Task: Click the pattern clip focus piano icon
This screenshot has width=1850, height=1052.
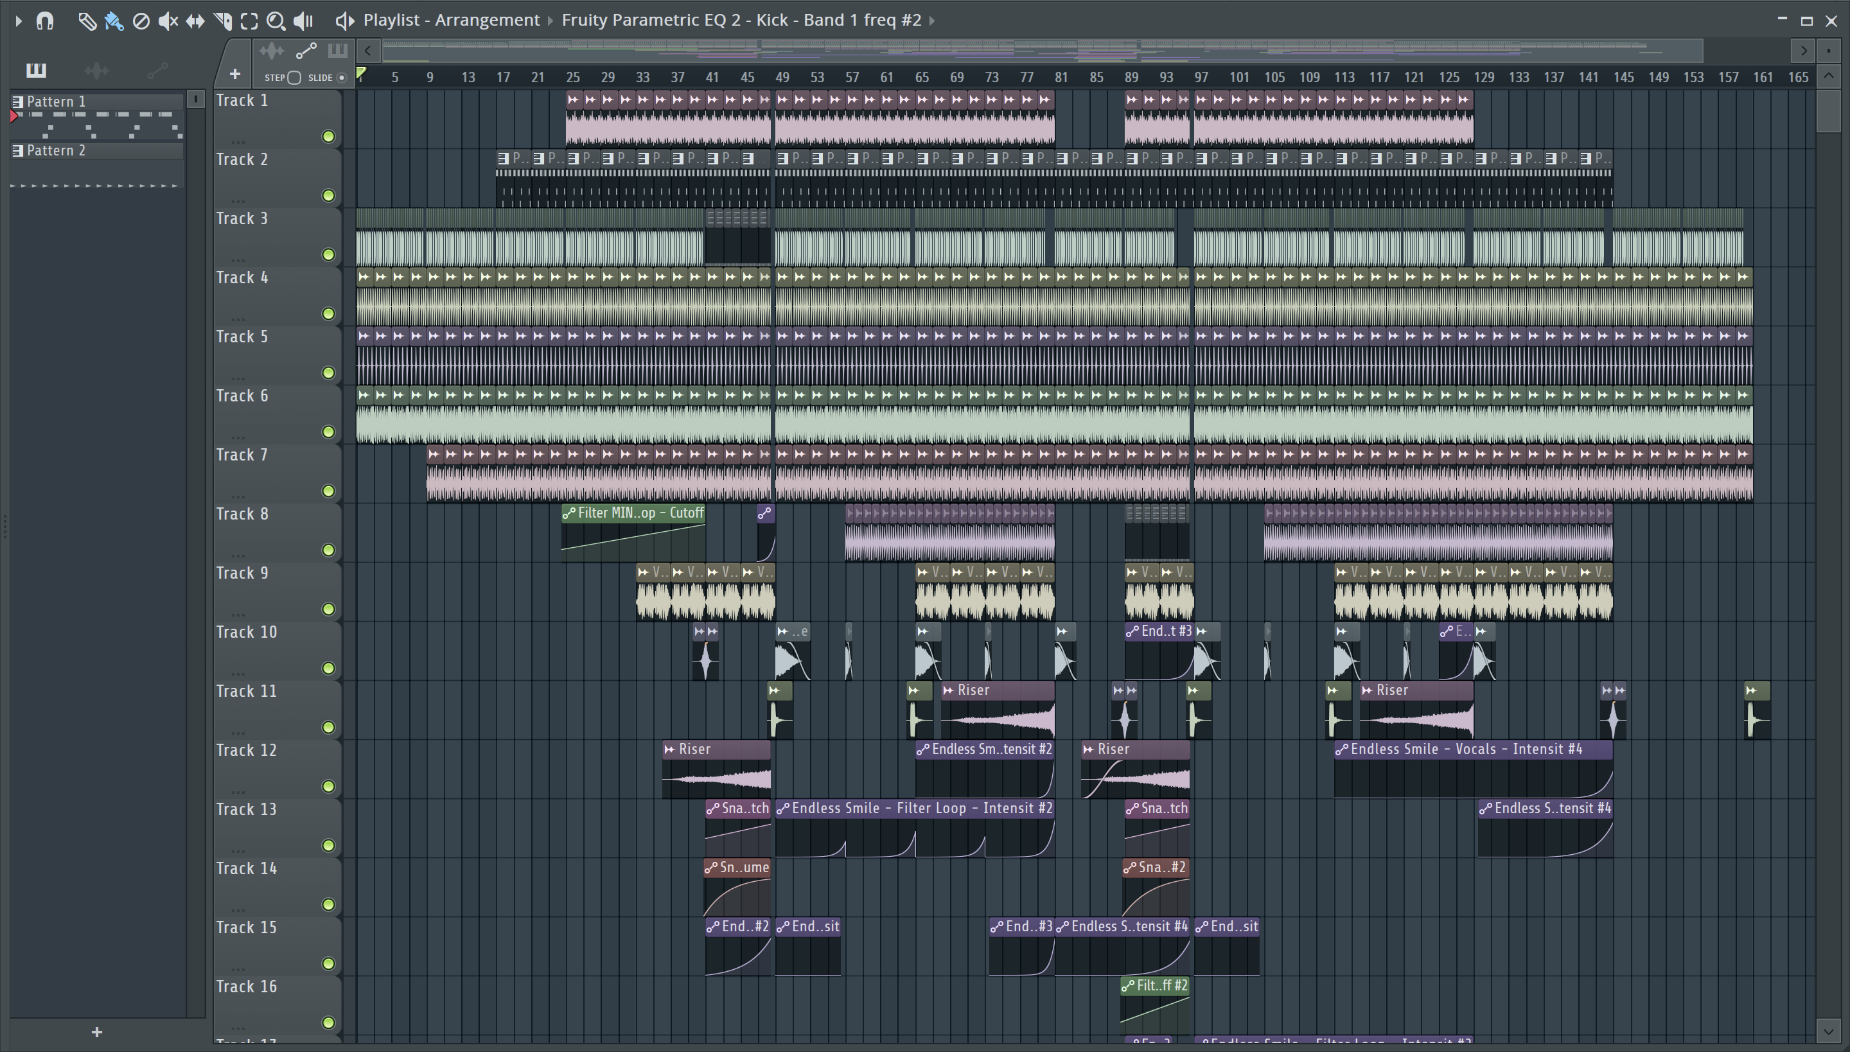Action: 337,51
